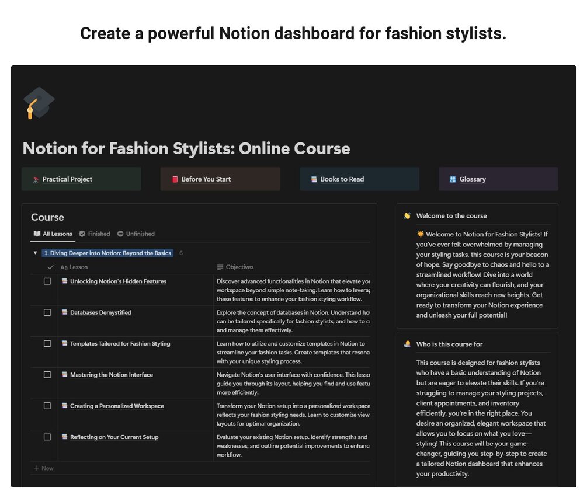
Task: Mark Mastering the Notion Interface as done
Action: tap(47, 375)
